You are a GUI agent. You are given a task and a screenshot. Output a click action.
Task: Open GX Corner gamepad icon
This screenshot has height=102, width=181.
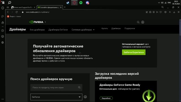pos(8,7)
